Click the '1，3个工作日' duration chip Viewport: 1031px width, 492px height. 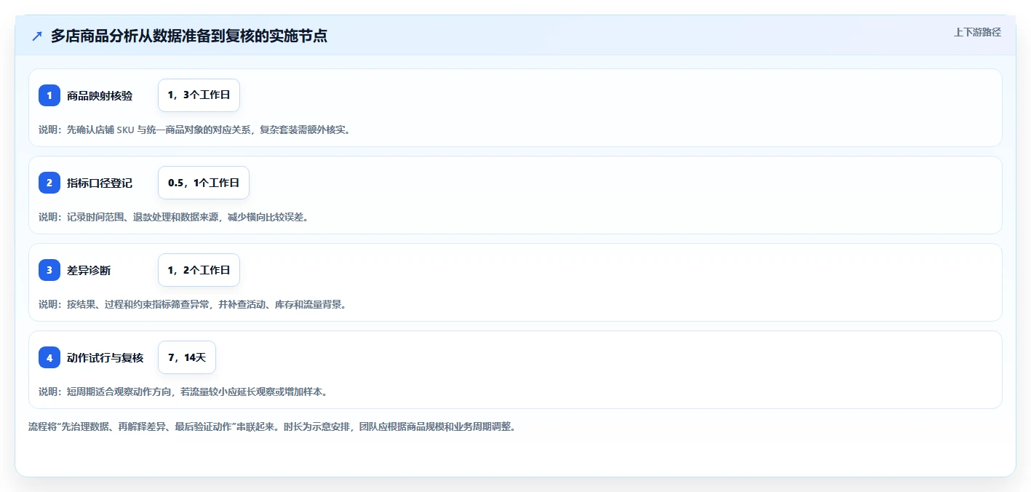pyautogui.click(x=199, y=95)
